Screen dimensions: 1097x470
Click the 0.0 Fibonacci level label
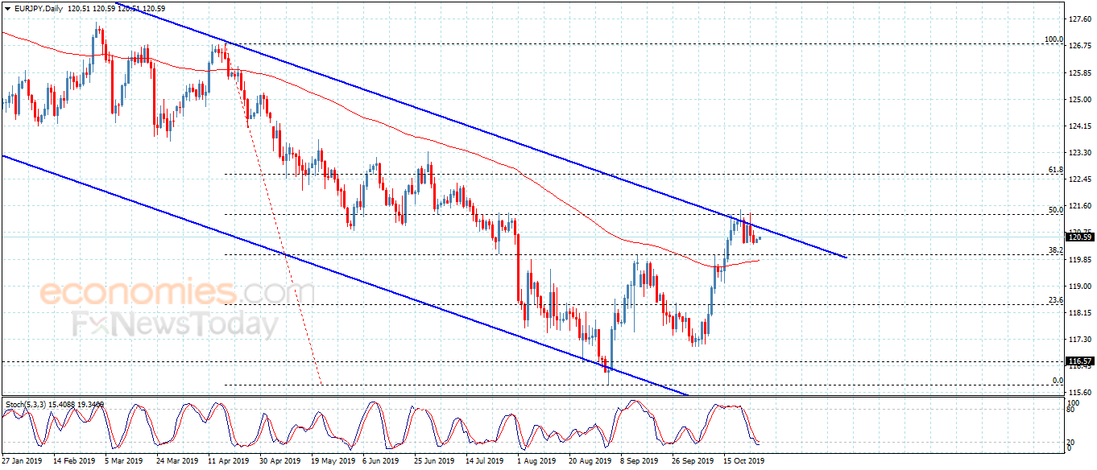tap(1058, 381)
